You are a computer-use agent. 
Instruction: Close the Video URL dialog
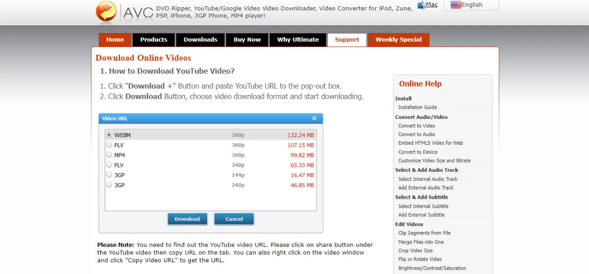pyautogui.click(x=314, y=118)
